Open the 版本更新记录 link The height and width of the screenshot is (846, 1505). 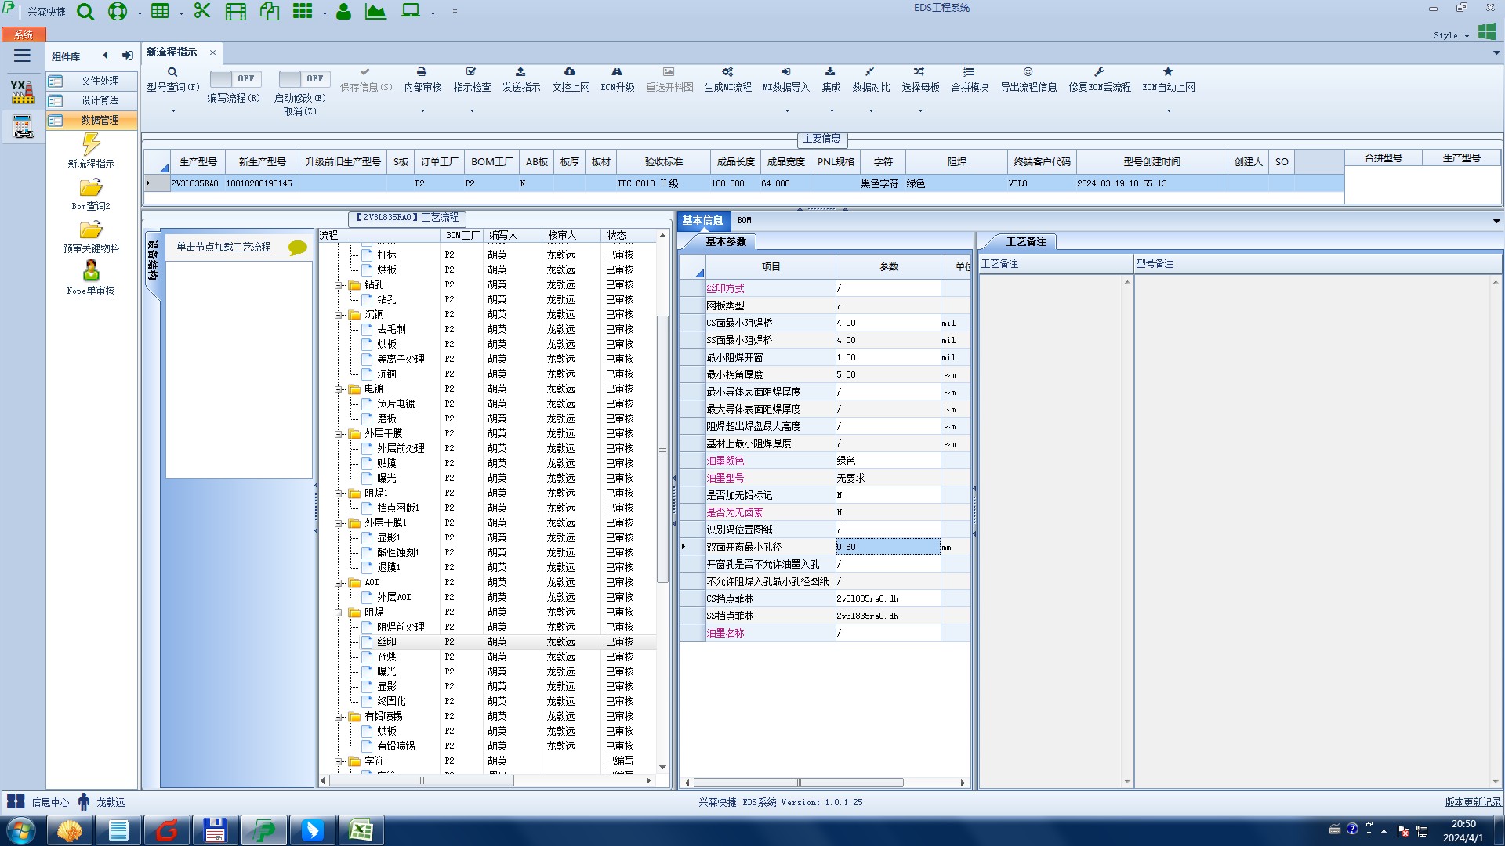(x=1472, y=802)
